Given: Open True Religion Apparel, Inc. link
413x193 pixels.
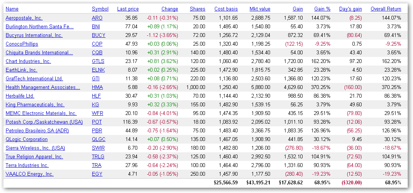Looking at the screenshot, I should click(x=34, y=156).
